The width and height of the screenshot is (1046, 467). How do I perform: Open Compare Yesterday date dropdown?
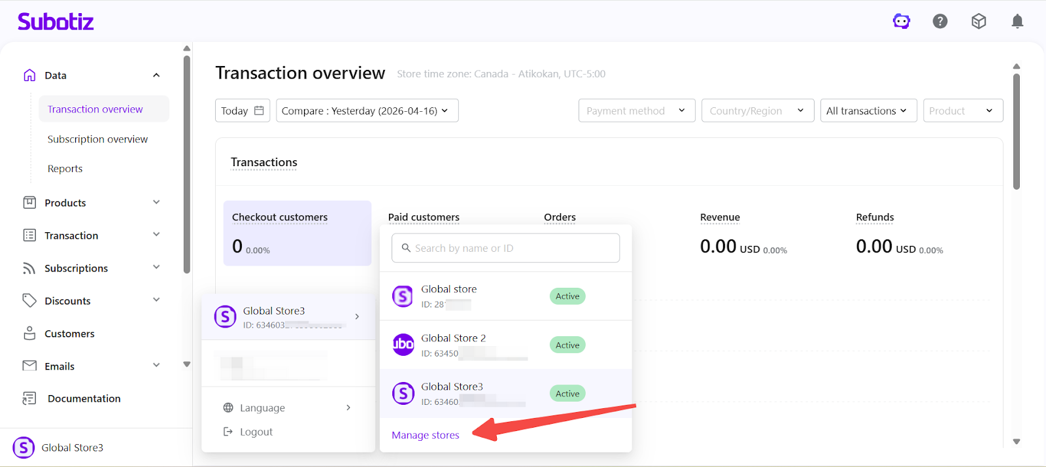pos(367,111)
